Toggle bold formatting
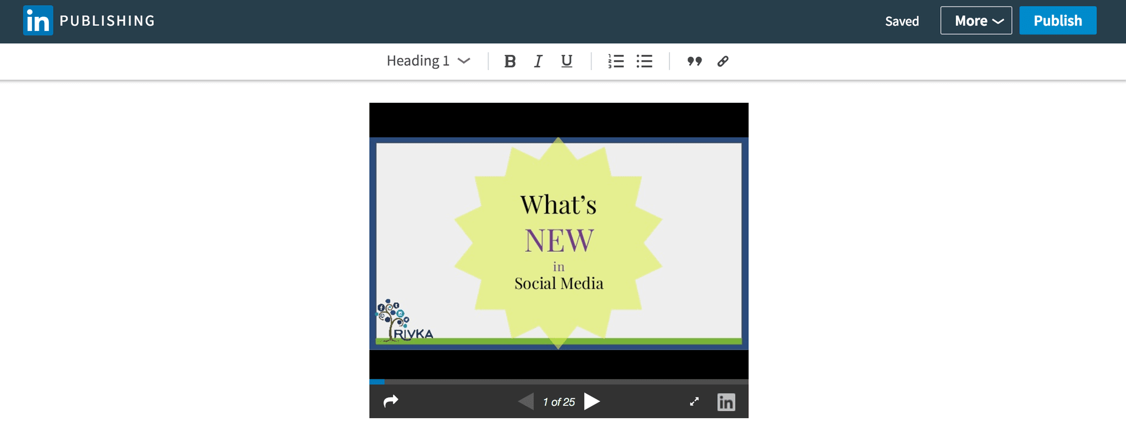 (x=510, y=61)
